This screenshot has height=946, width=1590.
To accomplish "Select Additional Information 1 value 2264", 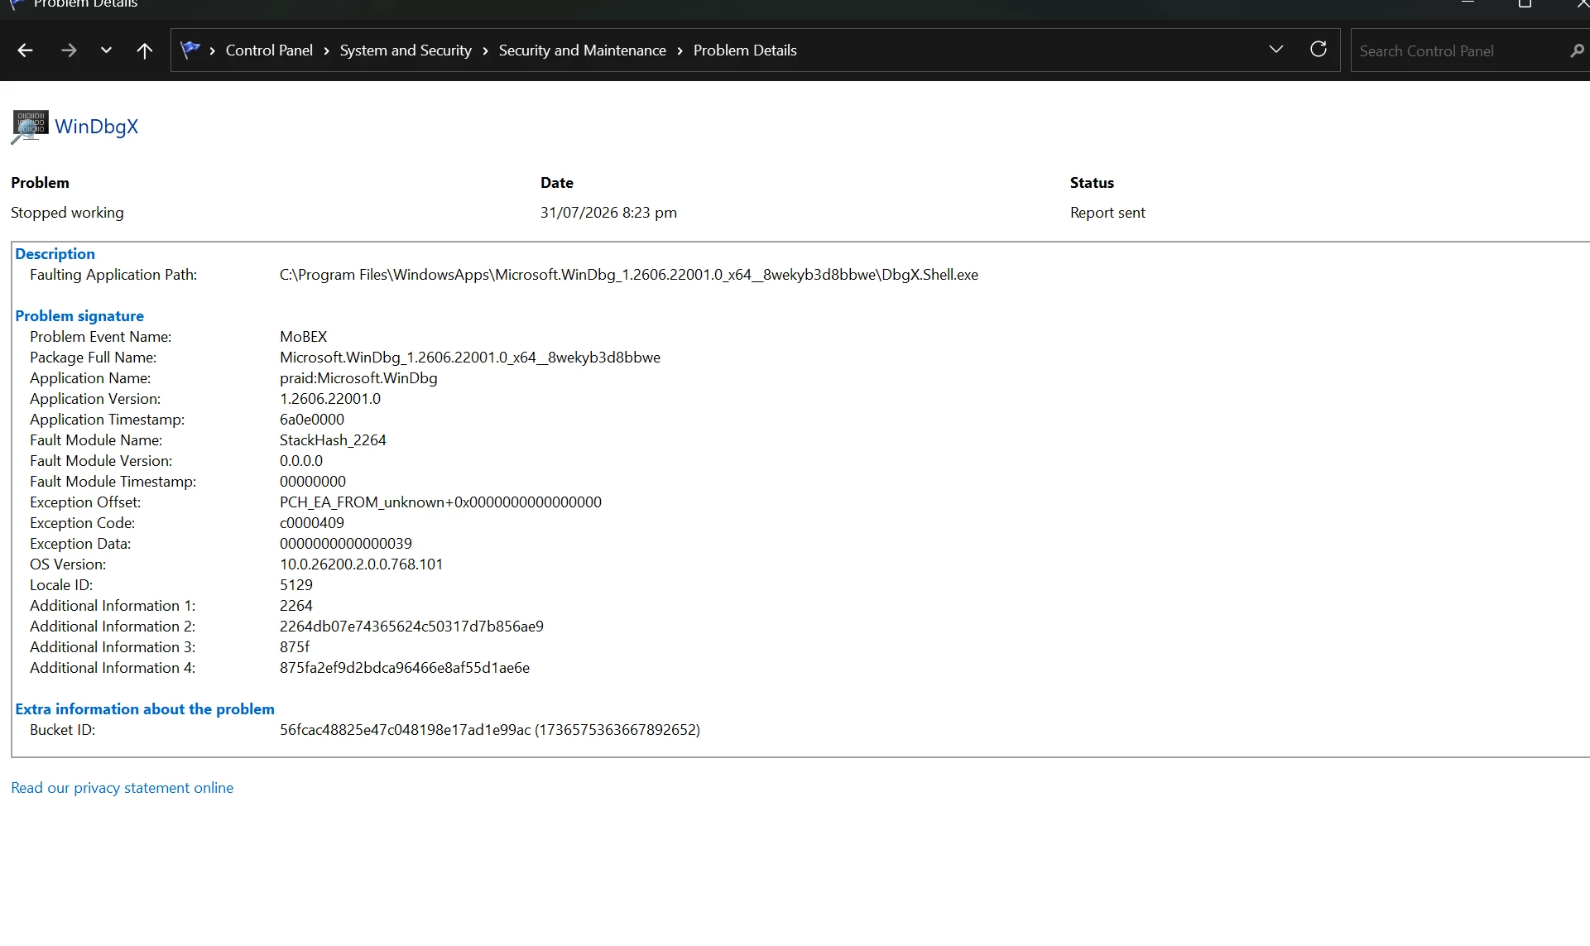I will pos(295,606).
